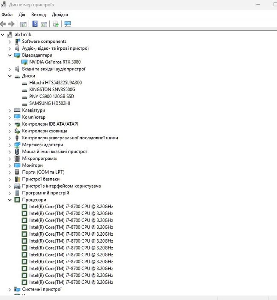Viewport: 277px width, 300px height.
Task: Click the Back arrow in the toolbar
Action: (x=3, y=24)
